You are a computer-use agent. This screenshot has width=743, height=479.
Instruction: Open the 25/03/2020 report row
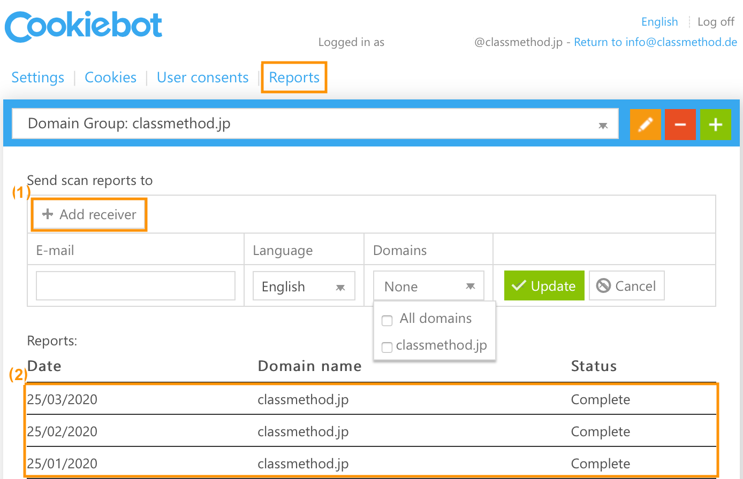pyautogui.click(x=371, y=399)
